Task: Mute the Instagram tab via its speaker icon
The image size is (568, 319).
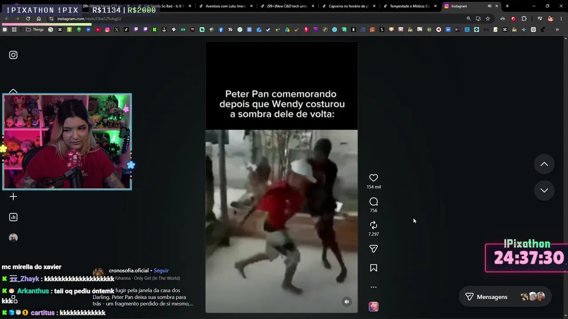Action: tap(489, 6)
